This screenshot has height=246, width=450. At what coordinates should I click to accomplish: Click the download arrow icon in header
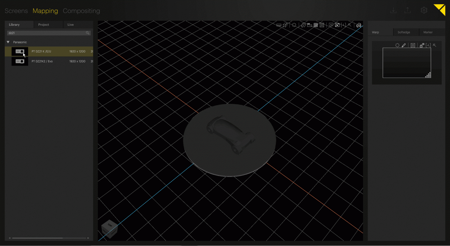[x=393, y=11]
